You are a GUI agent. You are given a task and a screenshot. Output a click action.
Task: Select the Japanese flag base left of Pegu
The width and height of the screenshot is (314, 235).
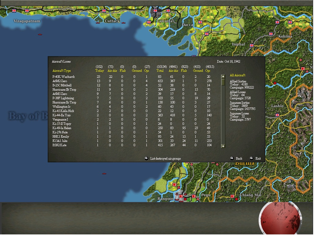(x=194, y=196)
